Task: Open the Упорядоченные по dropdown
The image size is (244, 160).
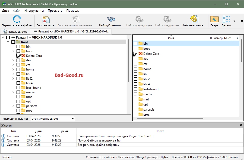Action: tap(53, 119)
